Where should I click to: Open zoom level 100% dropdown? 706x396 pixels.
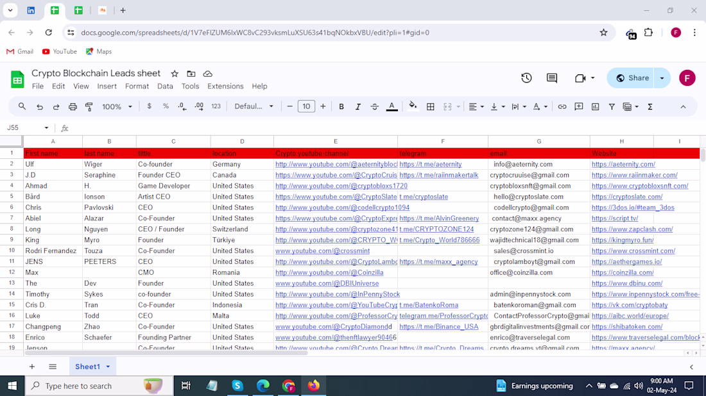[117, 106]
